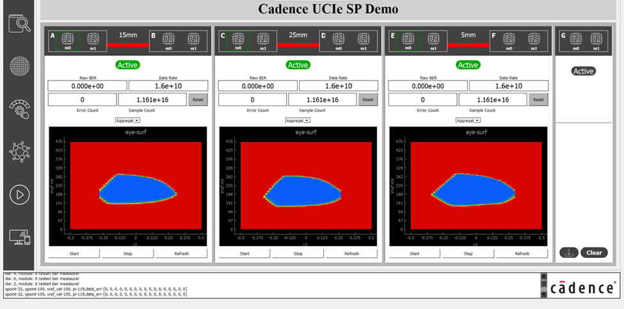Click Error Count field in 15mm panel

83,100
